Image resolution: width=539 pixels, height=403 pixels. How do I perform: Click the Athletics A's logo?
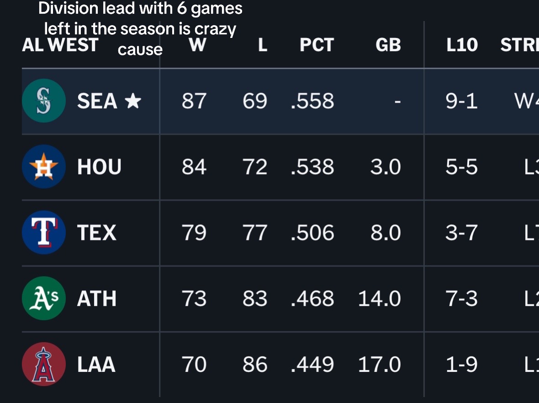tap(44, 298)
